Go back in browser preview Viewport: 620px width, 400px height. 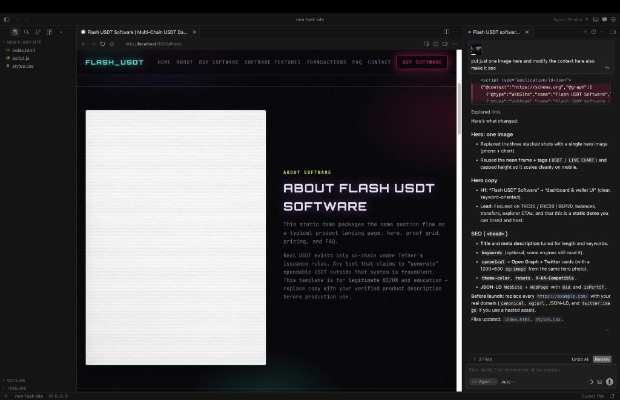click(x=84, y=44)
